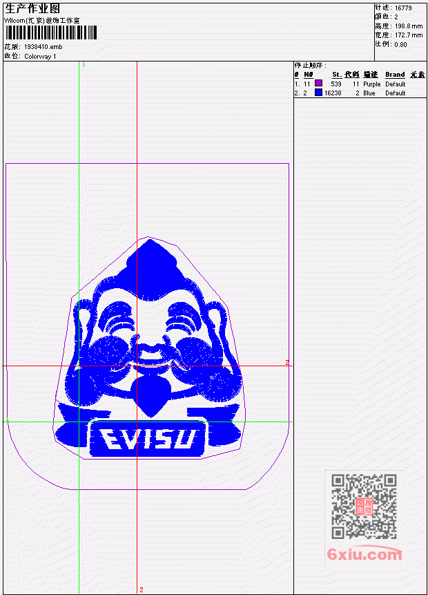
Task: Click the stitch value '539' in row 1
Action: [x=336, y=84]
